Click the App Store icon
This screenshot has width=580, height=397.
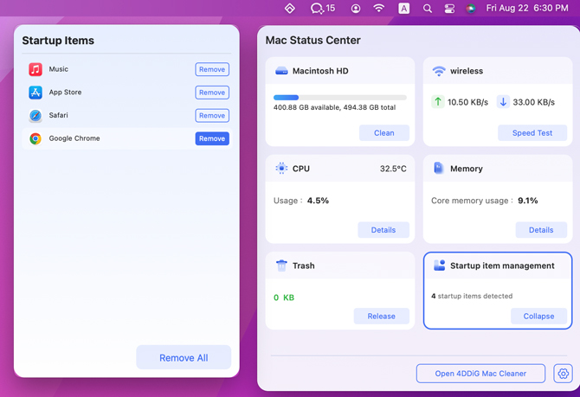pyautogui.click(x=35, y=93)
